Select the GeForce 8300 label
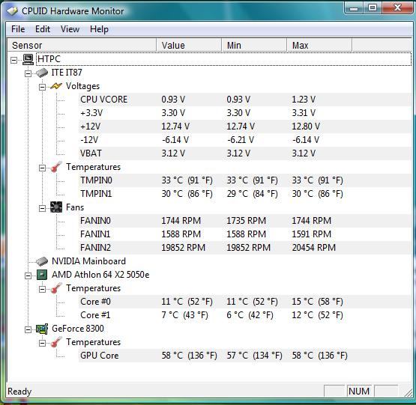 click(78, 329)
